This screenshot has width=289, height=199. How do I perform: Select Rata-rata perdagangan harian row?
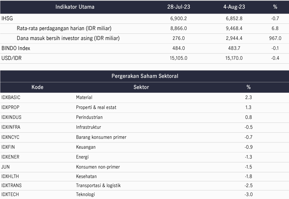tap(144, 28)
